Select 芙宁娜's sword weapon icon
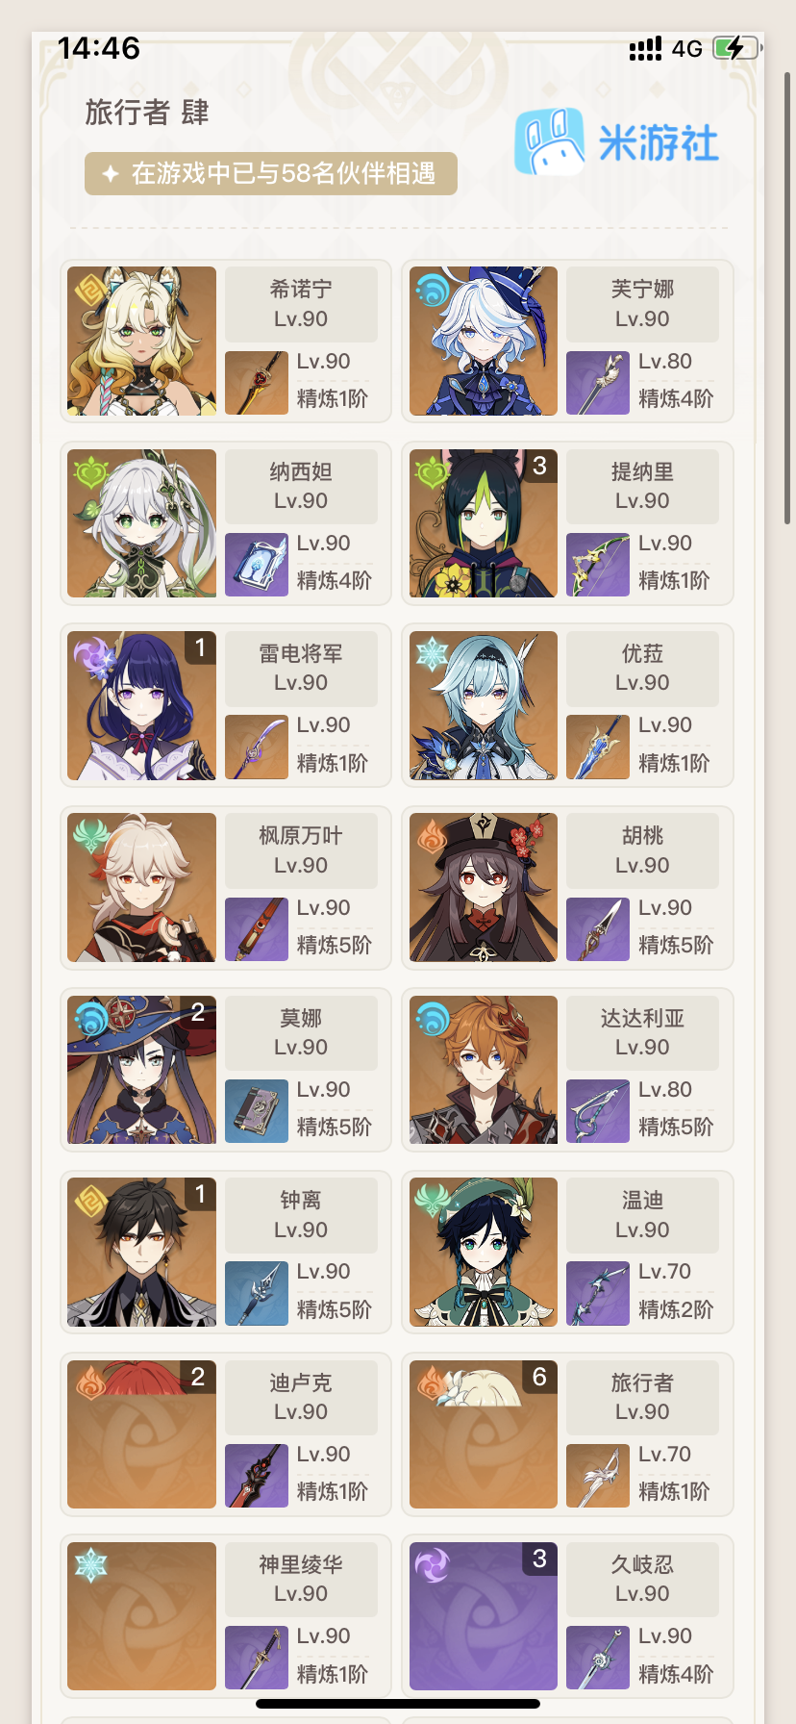796x1724 pixels. tap(598, 383)
